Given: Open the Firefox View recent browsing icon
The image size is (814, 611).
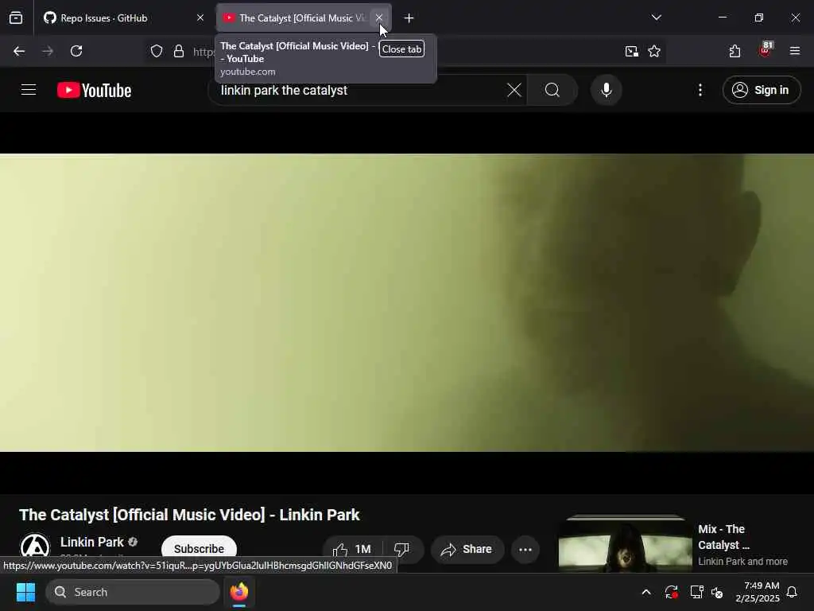Looking at the screenshot, I should (16, 18).
